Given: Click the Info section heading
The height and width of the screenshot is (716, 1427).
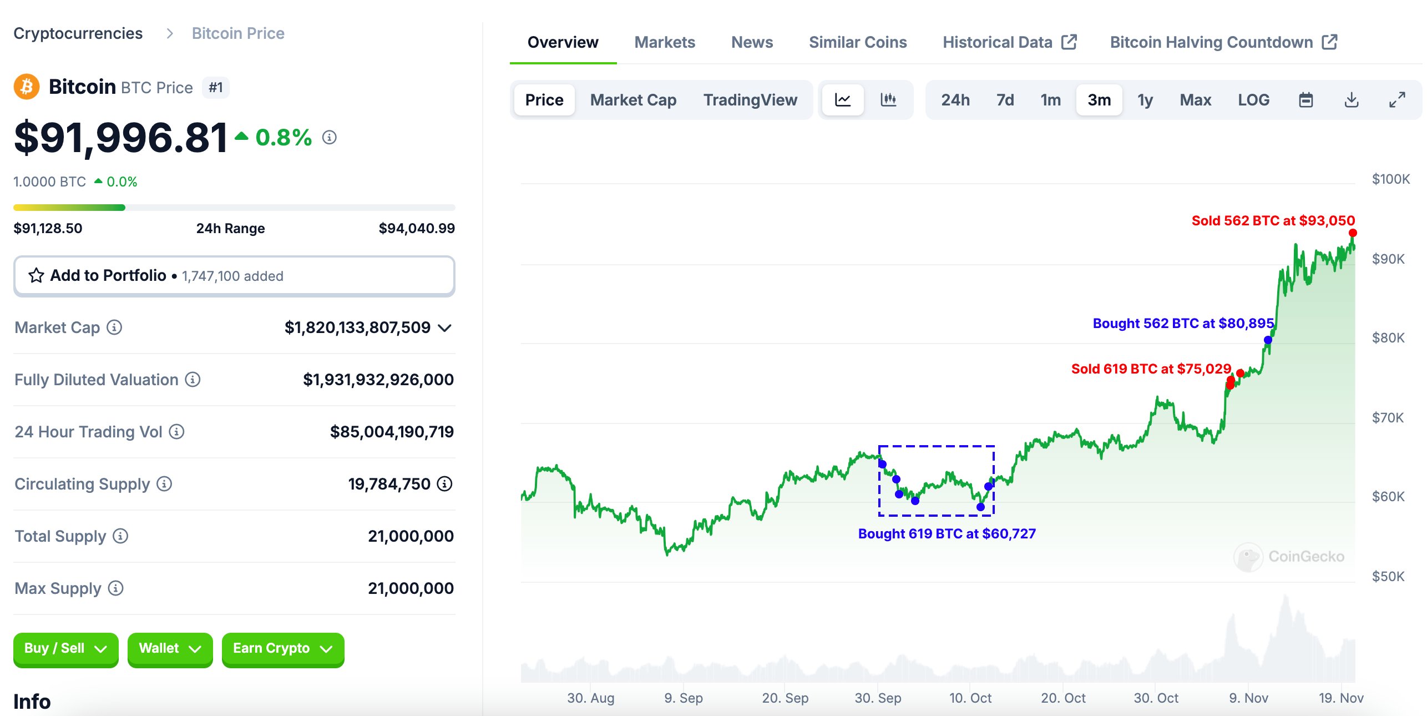Looking at the screenshot, I should click(x=32, y=702).
